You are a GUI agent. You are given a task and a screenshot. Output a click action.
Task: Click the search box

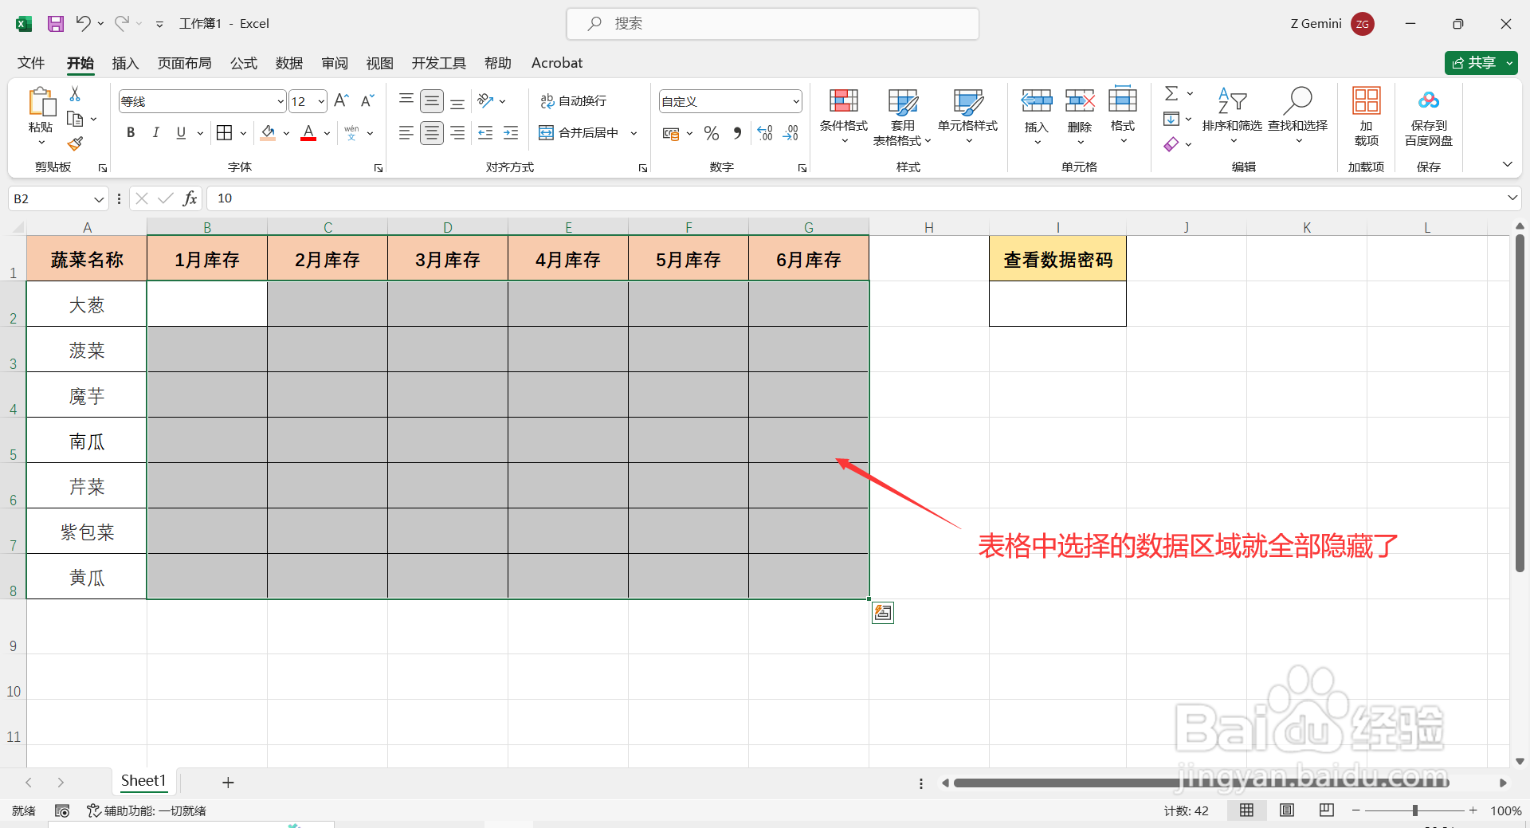773,24
